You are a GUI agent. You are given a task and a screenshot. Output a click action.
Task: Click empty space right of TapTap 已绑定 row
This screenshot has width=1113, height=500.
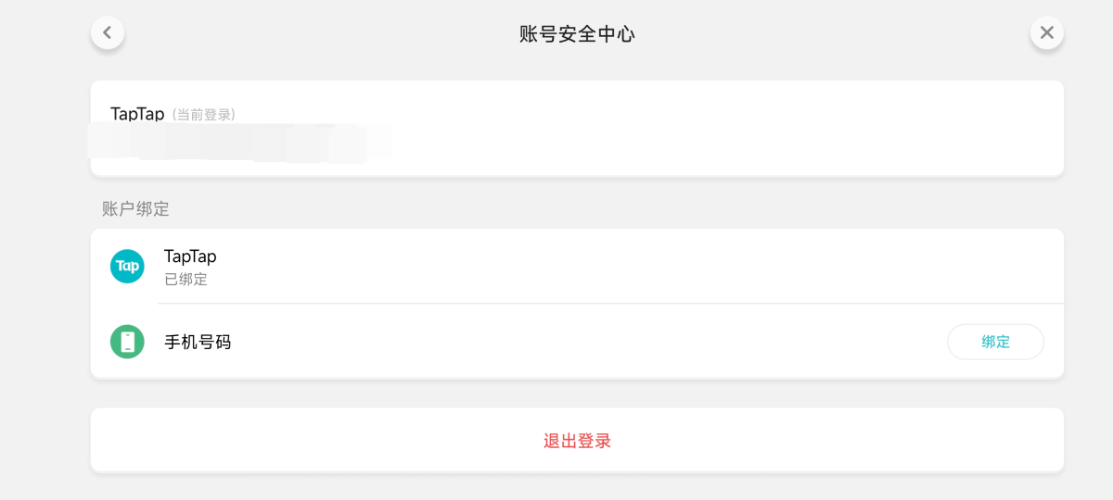coord(640,266)
